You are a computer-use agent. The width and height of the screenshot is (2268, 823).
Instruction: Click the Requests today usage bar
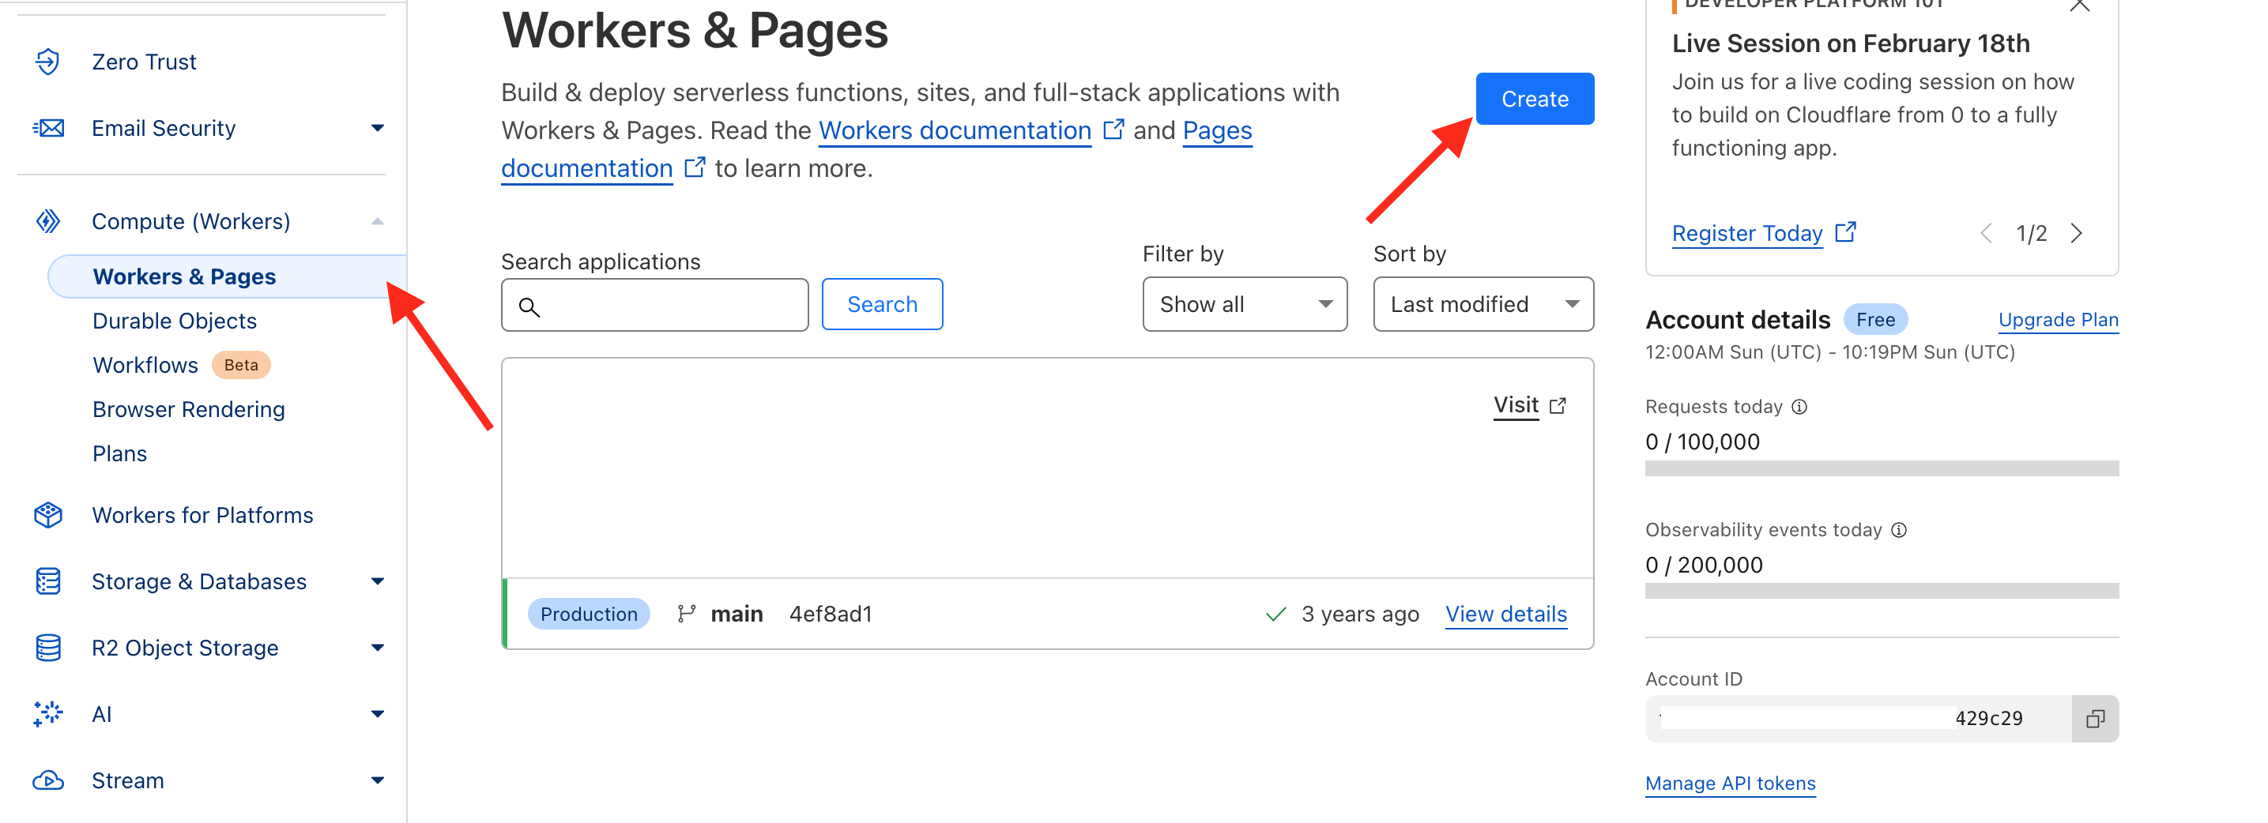(1882, 468)
